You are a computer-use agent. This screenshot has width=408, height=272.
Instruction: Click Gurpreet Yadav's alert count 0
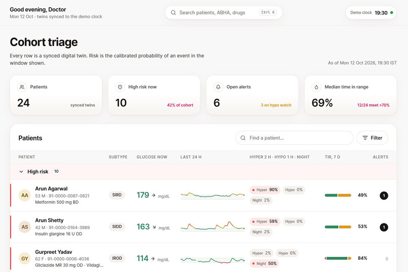(387, 259)
